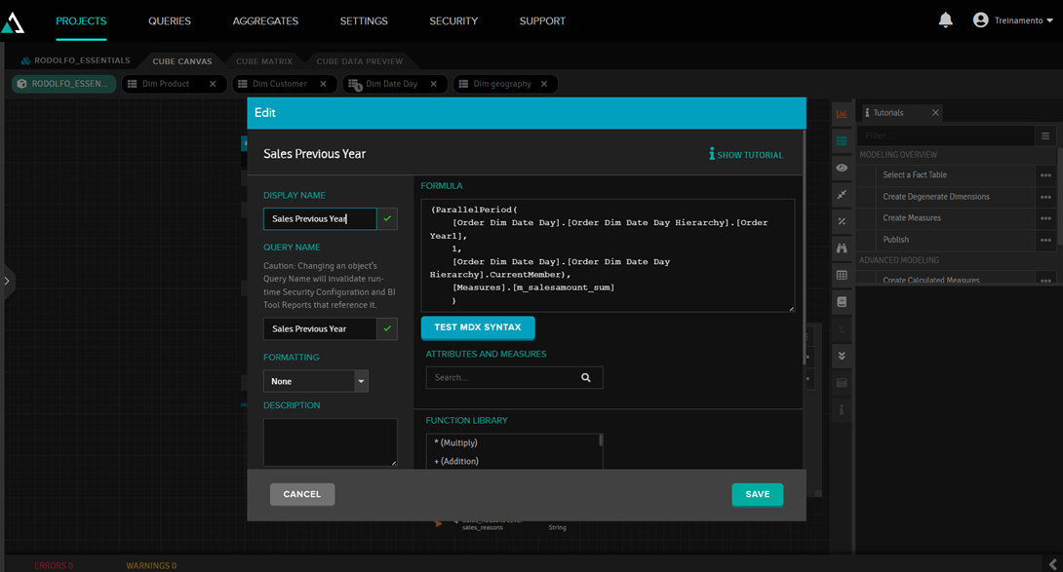Click the percent icon in the right toolbar

[842, 222]
